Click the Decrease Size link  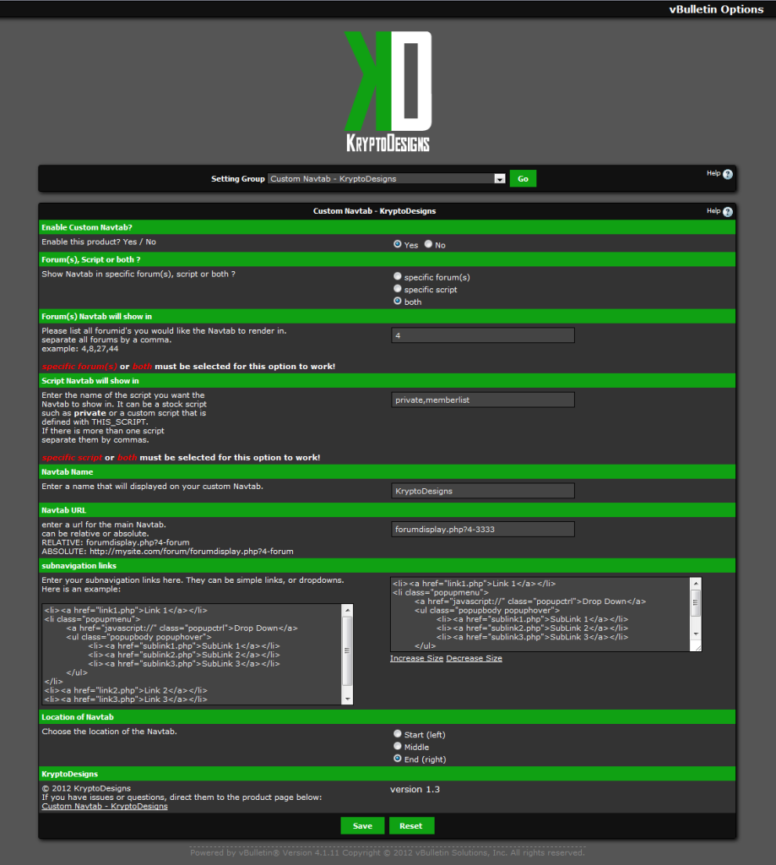click(475, 658)
